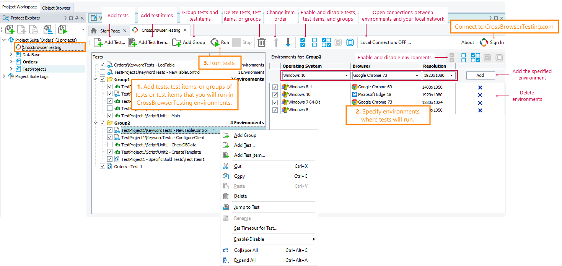The image size is (562, 266).
Task: Click Local Connection: OFF ...
Action: tap(386, 42)
